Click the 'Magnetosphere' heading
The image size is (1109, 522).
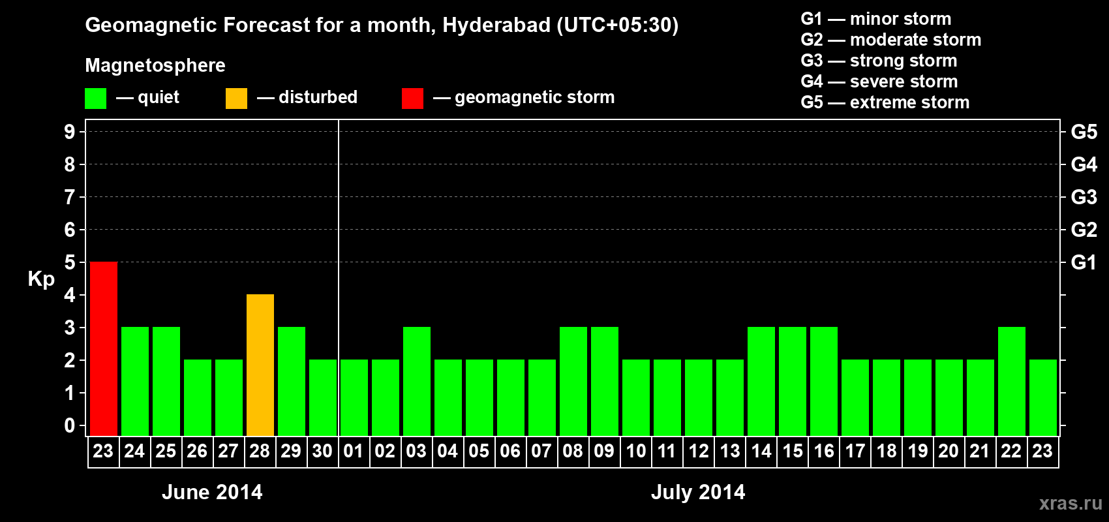(155, 66)
